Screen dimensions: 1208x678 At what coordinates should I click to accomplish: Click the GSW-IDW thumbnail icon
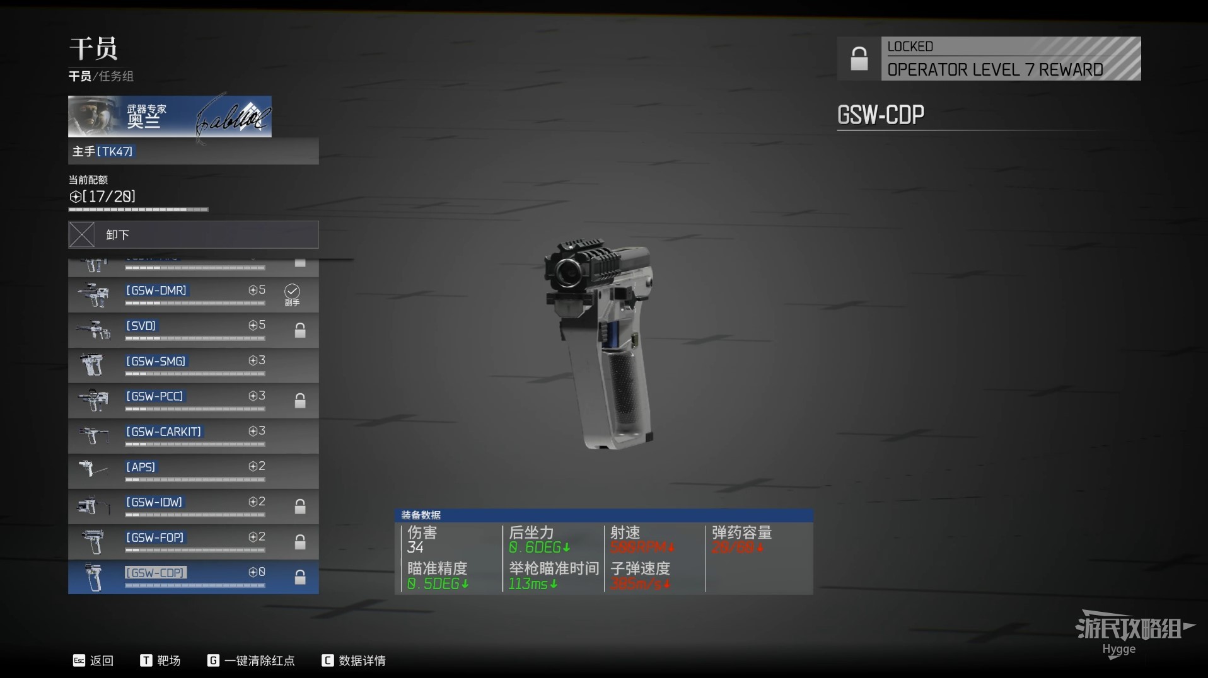[92, 505]
